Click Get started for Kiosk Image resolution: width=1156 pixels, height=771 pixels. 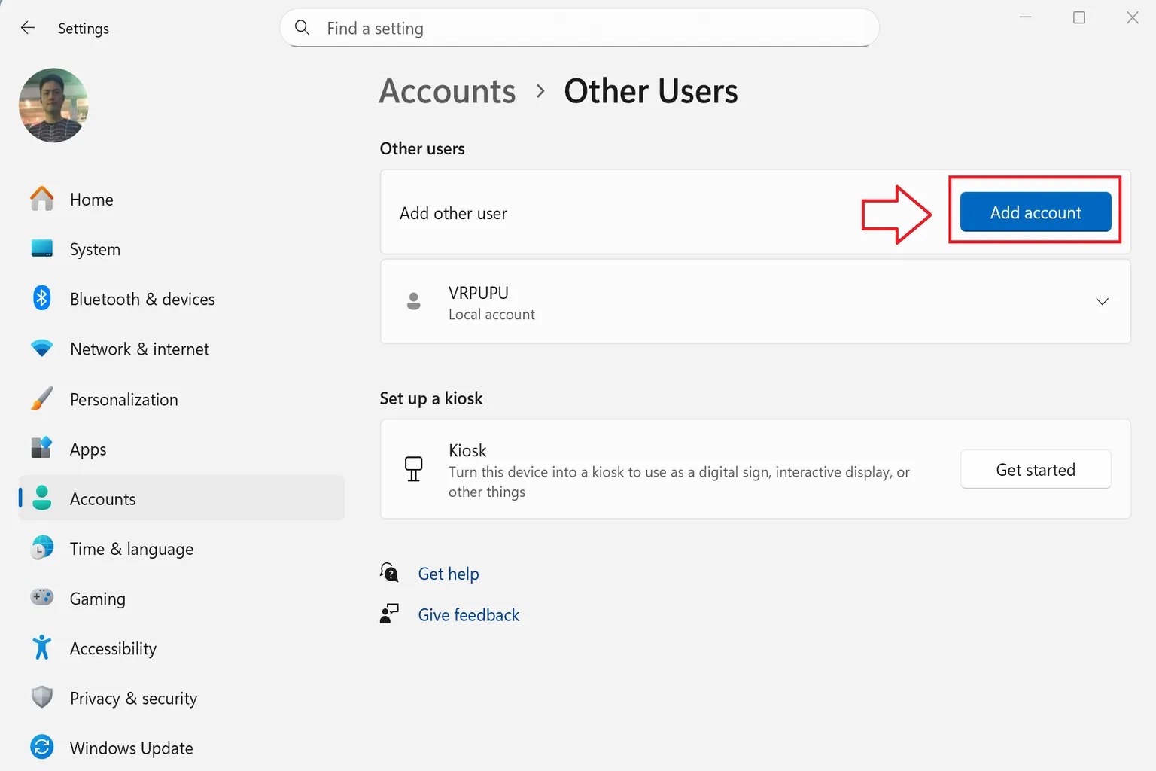click(1036, 469)
